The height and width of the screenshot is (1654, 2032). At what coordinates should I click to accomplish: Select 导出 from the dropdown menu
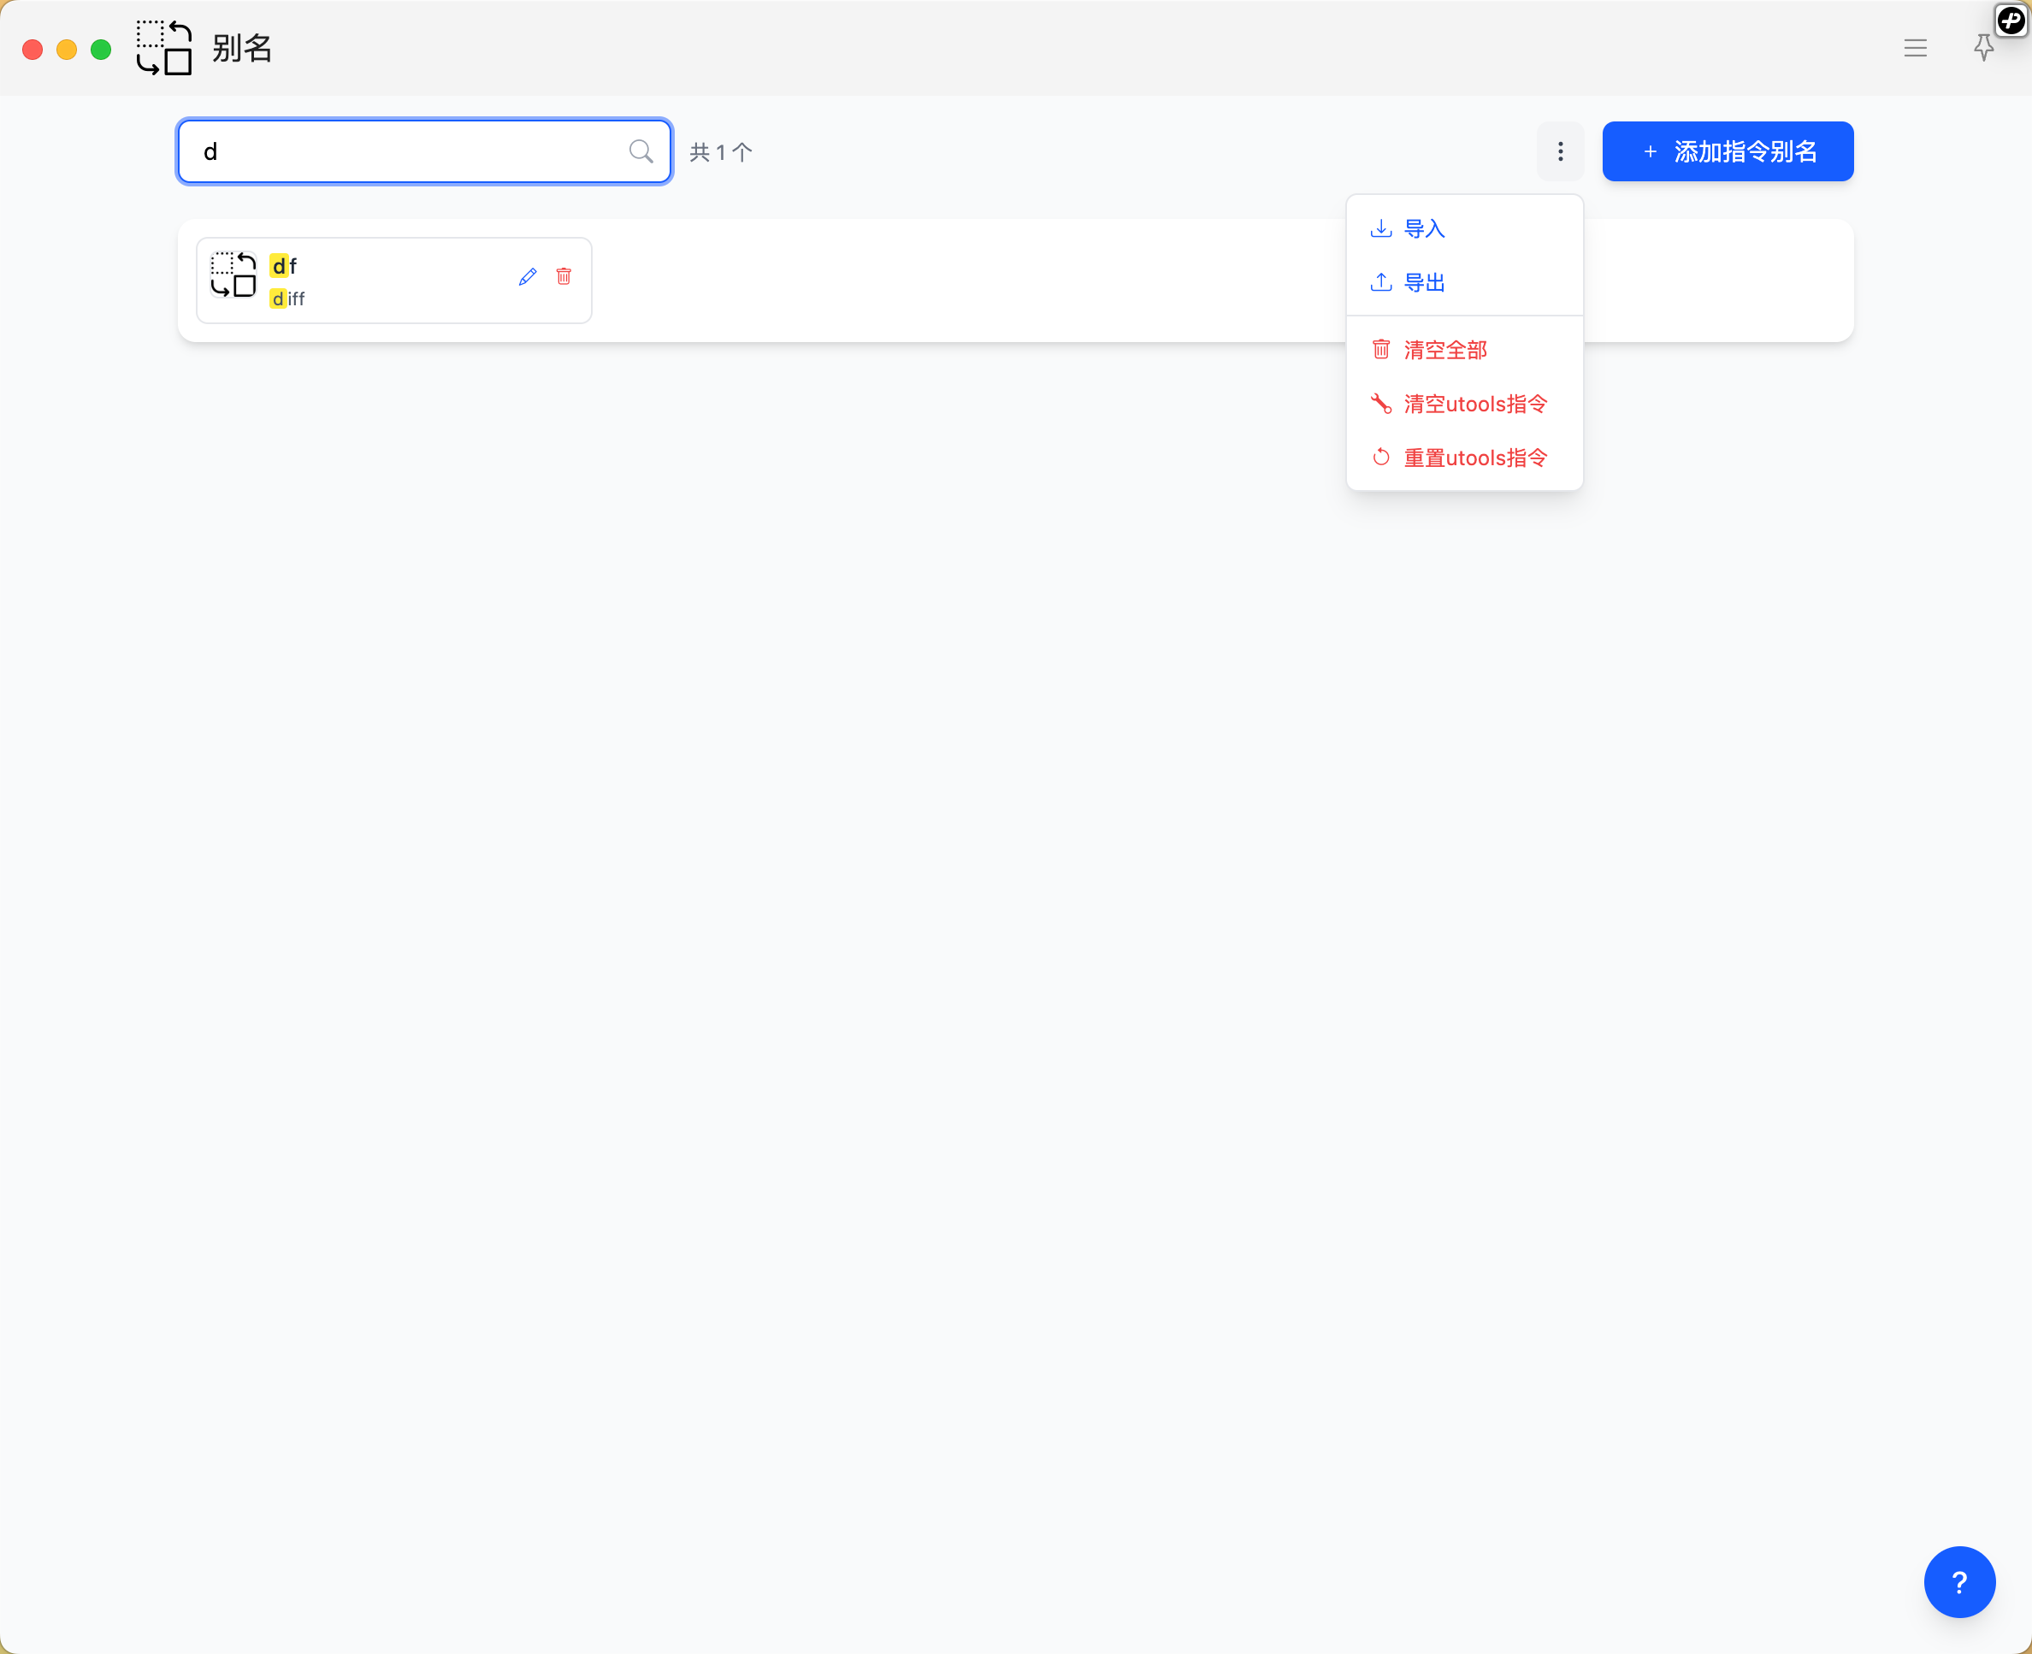pyautogui.click(x=1423, y=283)
